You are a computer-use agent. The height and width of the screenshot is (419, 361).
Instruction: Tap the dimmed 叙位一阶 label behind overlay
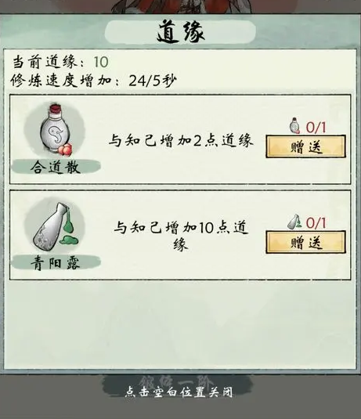[x=177, y=381]
